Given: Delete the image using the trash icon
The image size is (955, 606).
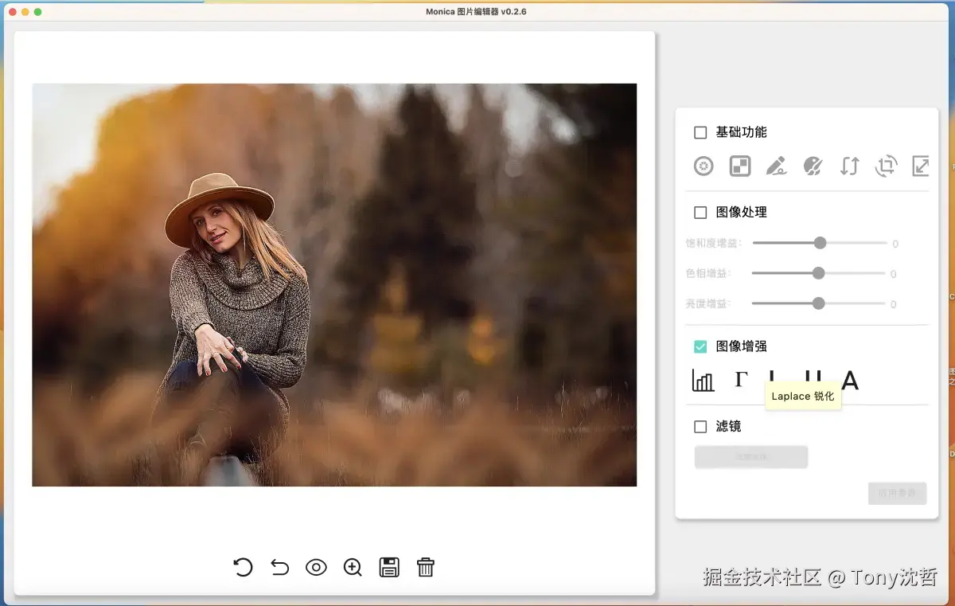Looking at the screenshot, I should (426, 567).
